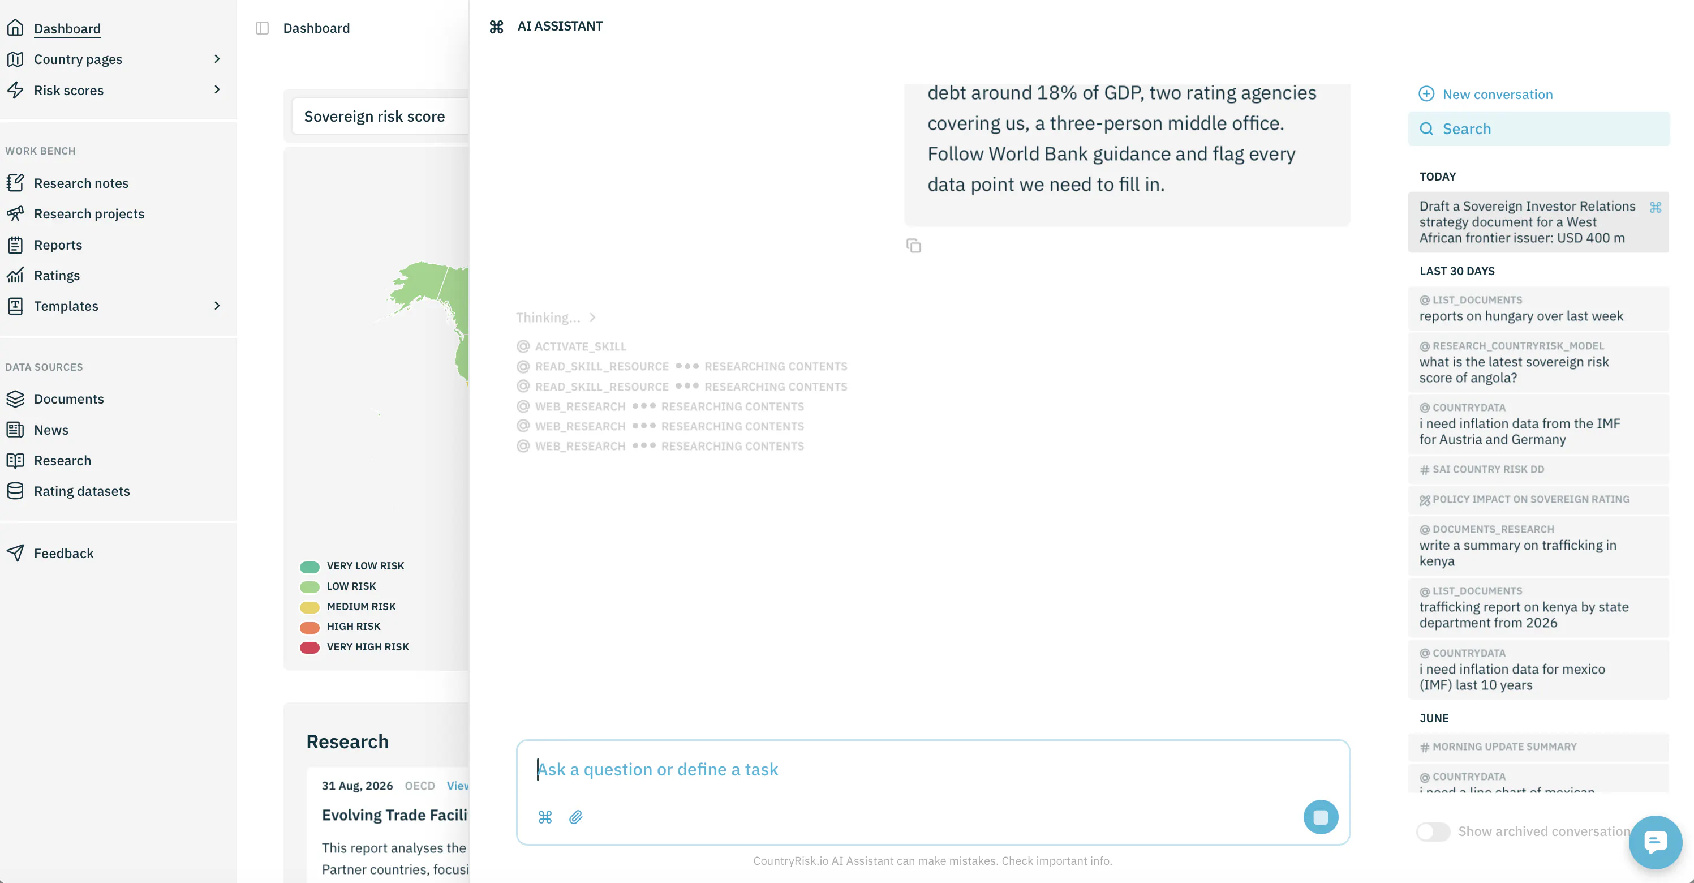
Task: Open conversation about Angola sovereign risk score
Action: point(1537,363)
